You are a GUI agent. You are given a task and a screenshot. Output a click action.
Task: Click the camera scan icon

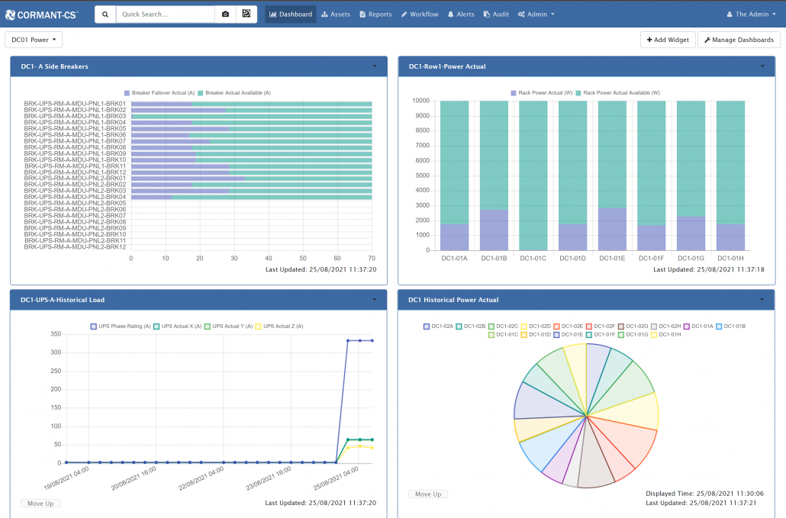[225, 14]
